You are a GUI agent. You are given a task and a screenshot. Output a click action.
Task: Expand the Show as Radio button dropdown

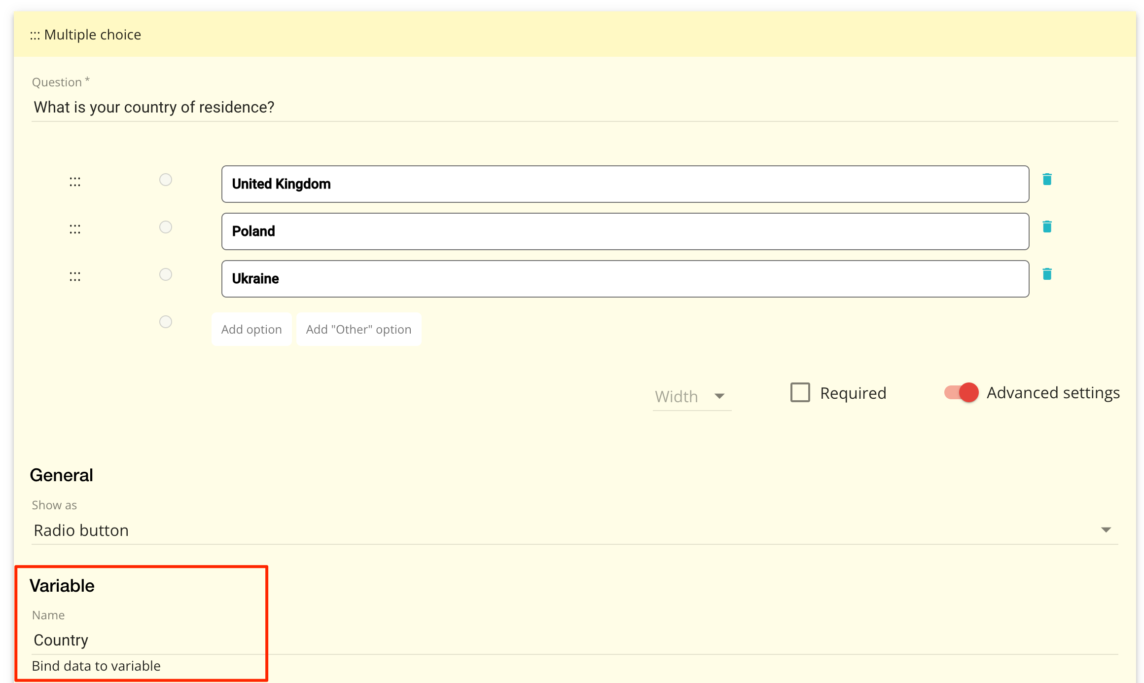pyautogui.click(x=572, y=530)
